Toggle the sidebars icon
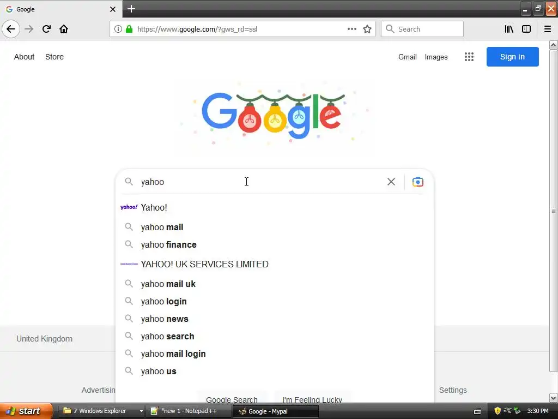558x419 pixels. tap(526, 29)
